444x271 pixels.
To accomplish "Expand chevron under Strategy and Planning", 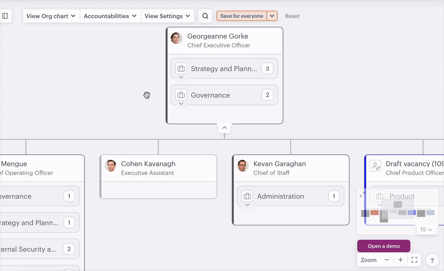I will (181, 77).
